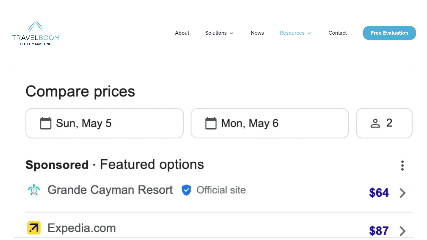Pick the Sun, May 5 check-in date field
The height and width of the screenshot is (240, 427).
(x=104, y=123)
